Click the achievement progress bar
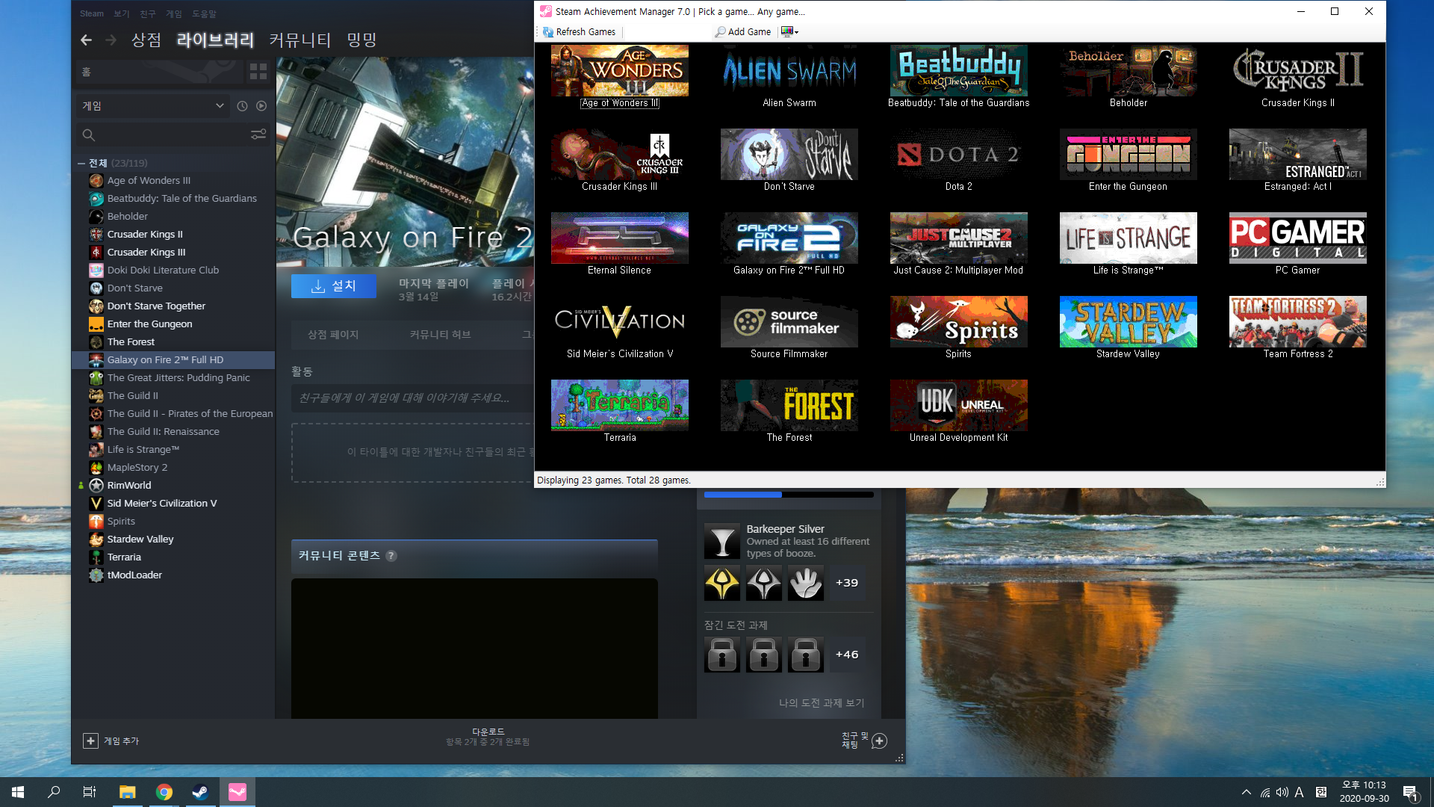 (x=788, y=494)
